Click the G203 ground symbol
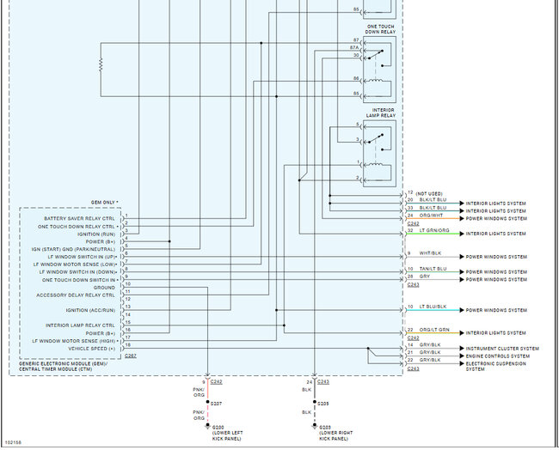This screenshot has width=559, height=450. 315,426
